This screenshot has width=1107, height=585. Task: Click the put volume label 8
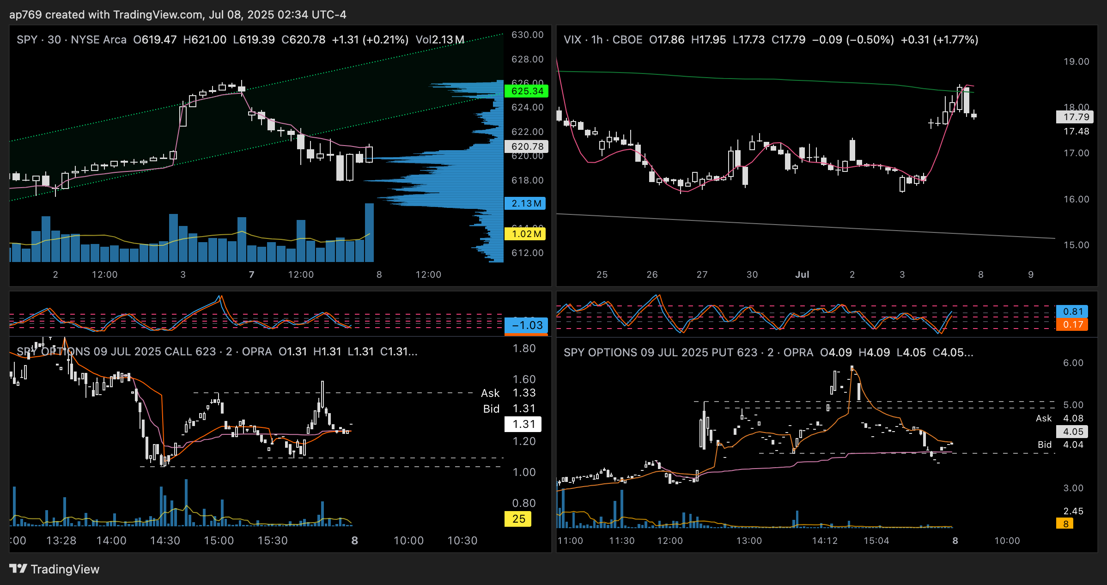(1065, 524)
